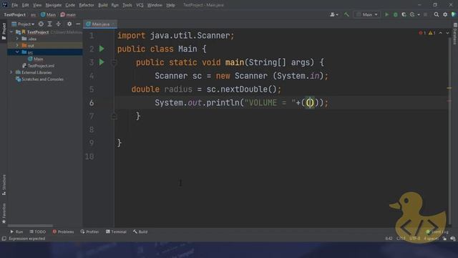The image size is (458, 258).
Task: Toggle the Structure side tool window
Action: (x=4, y=185)
